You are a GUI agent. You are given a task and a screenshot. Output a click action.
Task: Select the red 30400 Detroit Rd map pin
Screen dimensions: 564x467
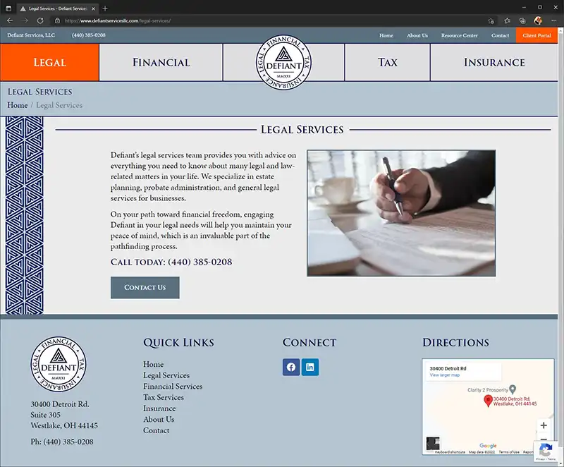(x=488, y=401)
